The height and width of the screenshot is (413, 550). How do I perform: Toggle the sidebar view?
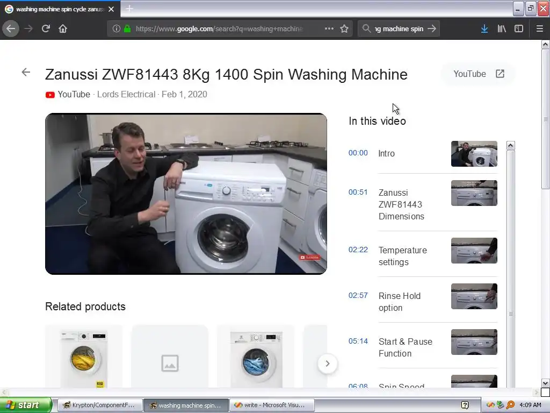(519, 29)
